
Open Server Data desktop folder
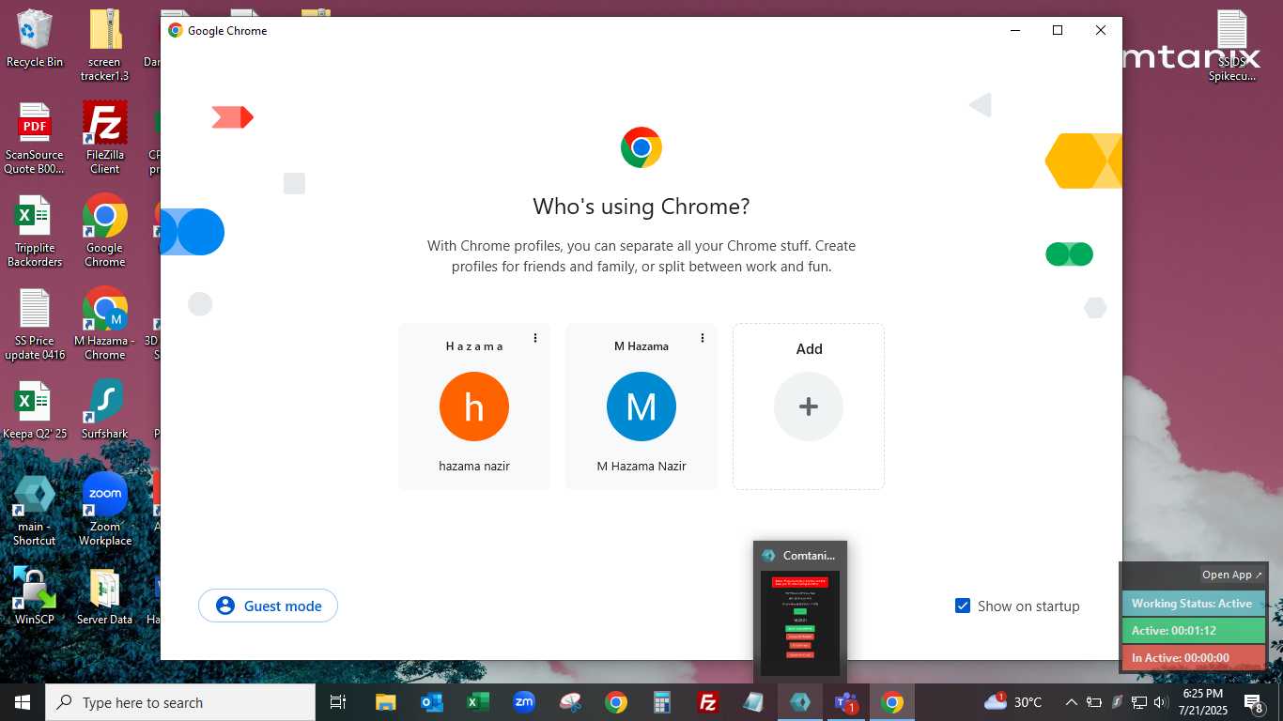pyautogui.click(x=105, y=596)
